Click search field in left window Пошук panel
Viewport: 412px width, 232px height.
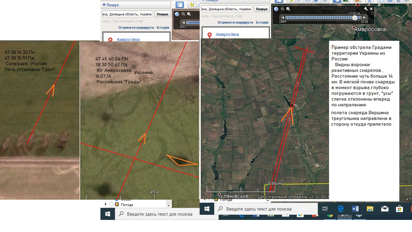point(128,14)
